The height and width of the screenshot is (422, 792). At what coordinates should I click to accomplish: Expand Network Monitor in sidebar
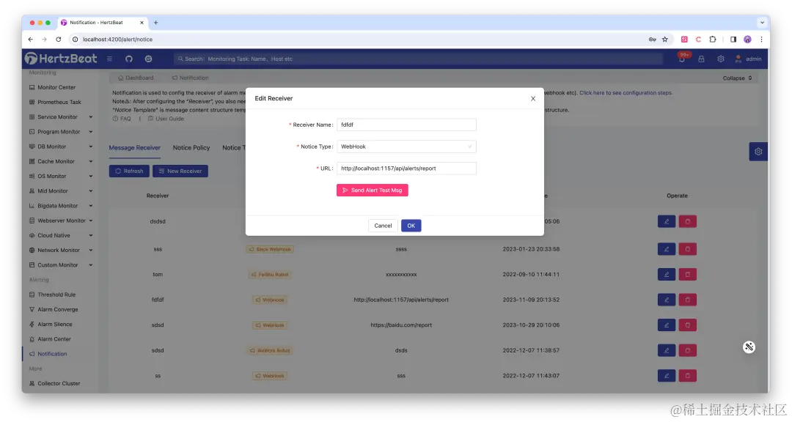click(61, 250)
